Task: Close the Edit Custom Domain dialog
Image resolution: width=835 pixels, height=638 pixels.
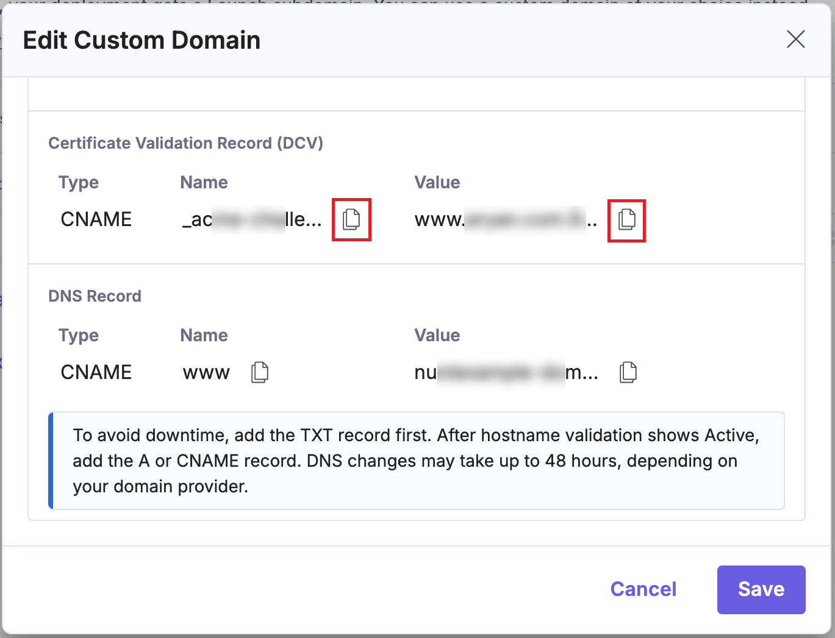Action: click(x=795, y=40)
